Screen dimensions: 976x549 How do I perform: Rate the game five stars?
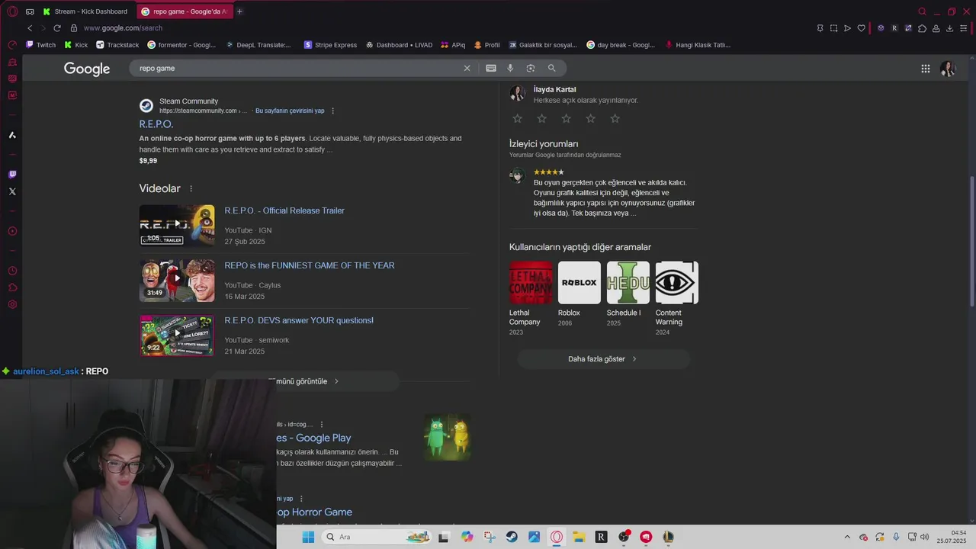coord(615,118)
